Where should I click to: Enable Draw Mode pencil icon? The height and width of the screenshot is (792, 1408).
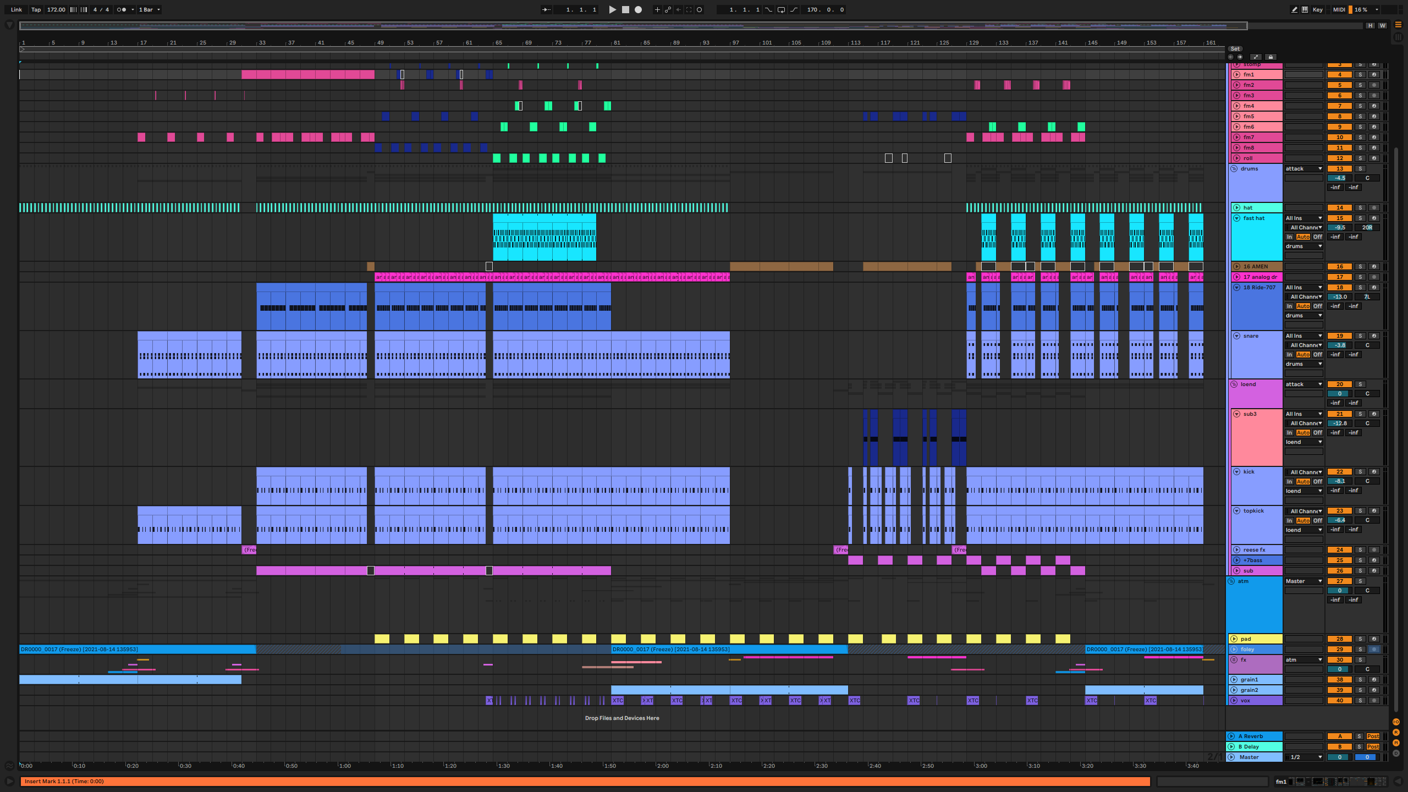pos(1294,9)
